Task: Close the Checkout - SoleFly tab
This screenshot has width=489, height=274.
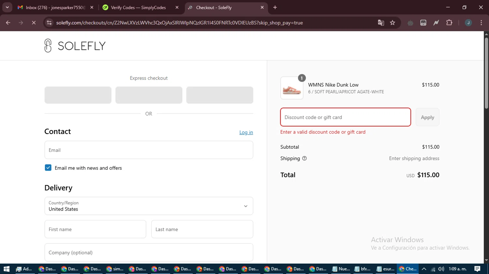Action: pos(262,7)
